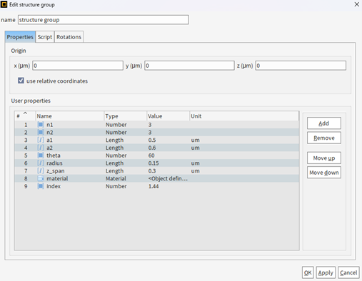This screenshot has width=362, height=281.
Task: Click the Remove button
Action: [x=324, y=138]
